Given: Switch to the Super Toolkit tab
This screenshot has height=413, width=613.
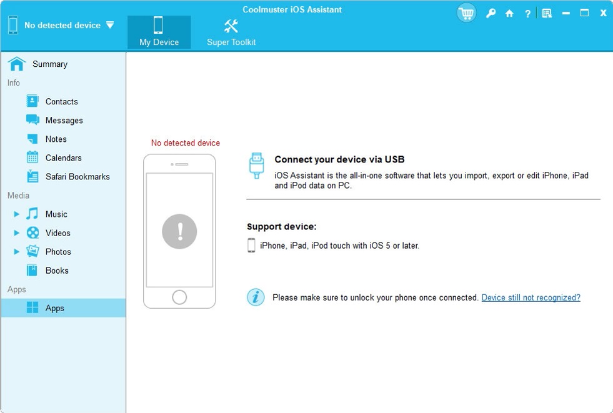Looking at the screenshot, I should [231, 32].
